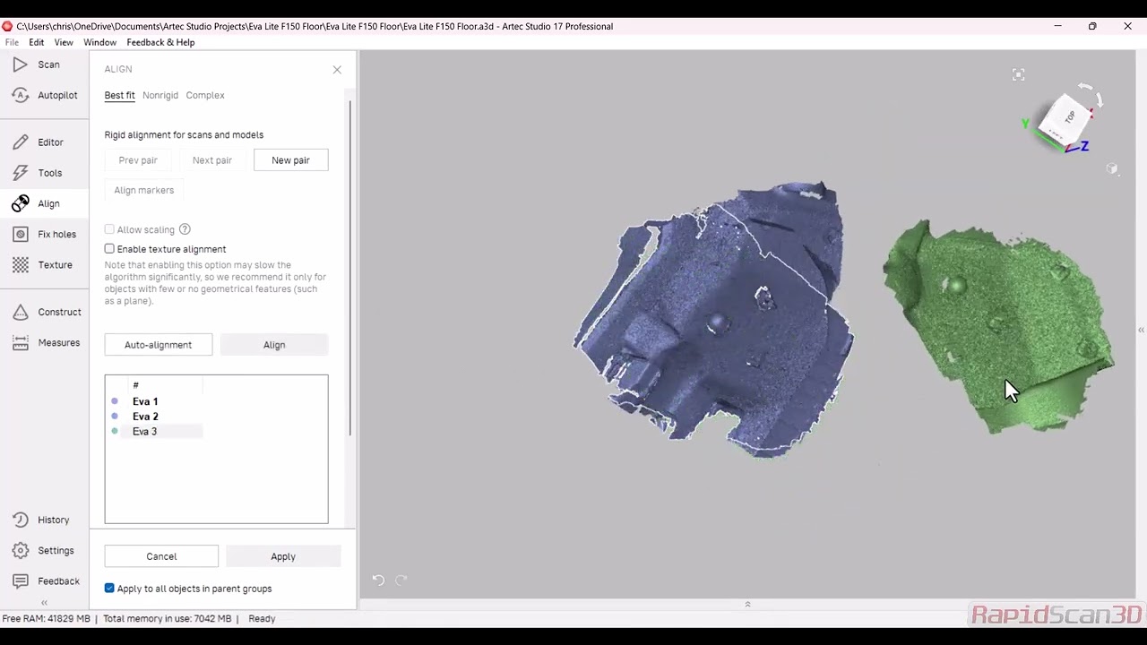Collapse the left sidebar with the double chevron
The image size is (1147, 645).
pyautogui.click(x=44, y=603)
